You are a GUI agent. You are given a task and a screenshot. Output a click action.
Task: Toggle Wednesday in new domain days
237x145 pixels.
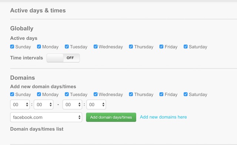(96, 94)
